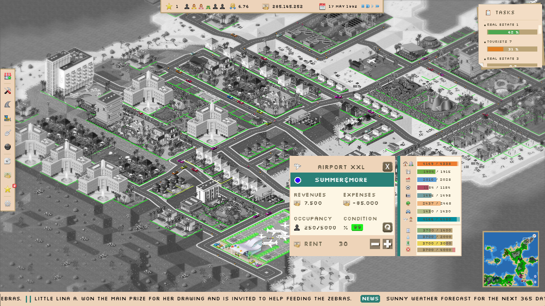This screenshot has width=545, height=306.
Task: Select the tools icon in the left sidebar
Action: click(8, 90)
